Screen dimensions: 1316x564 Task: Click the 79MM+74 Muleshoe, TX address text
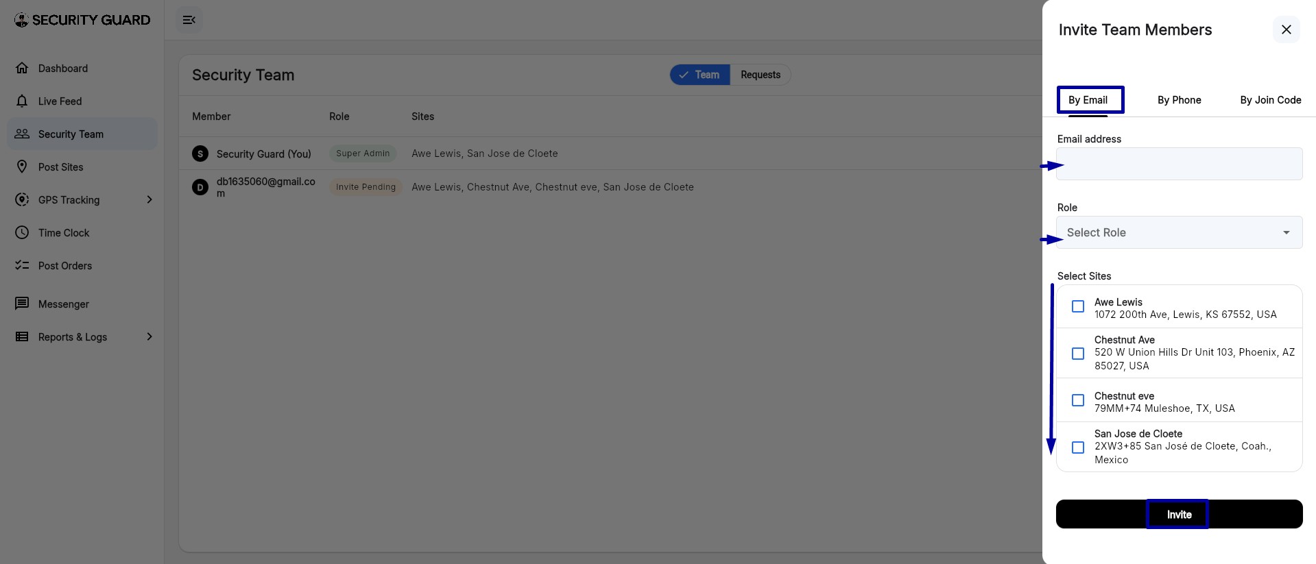pyautogui.click(x=1164, y=408)
